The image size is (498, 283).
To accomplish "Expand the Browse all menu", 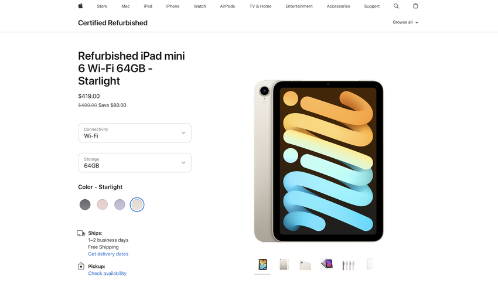I will [x=405, y=22].
